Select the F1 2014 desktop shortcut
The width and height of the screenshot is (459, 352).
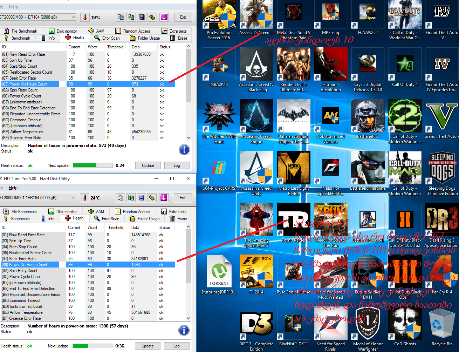256,275
